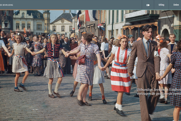Click the shop sign above the awning
This screenshot has height=121, width=181.
click(x=136, y=14)
